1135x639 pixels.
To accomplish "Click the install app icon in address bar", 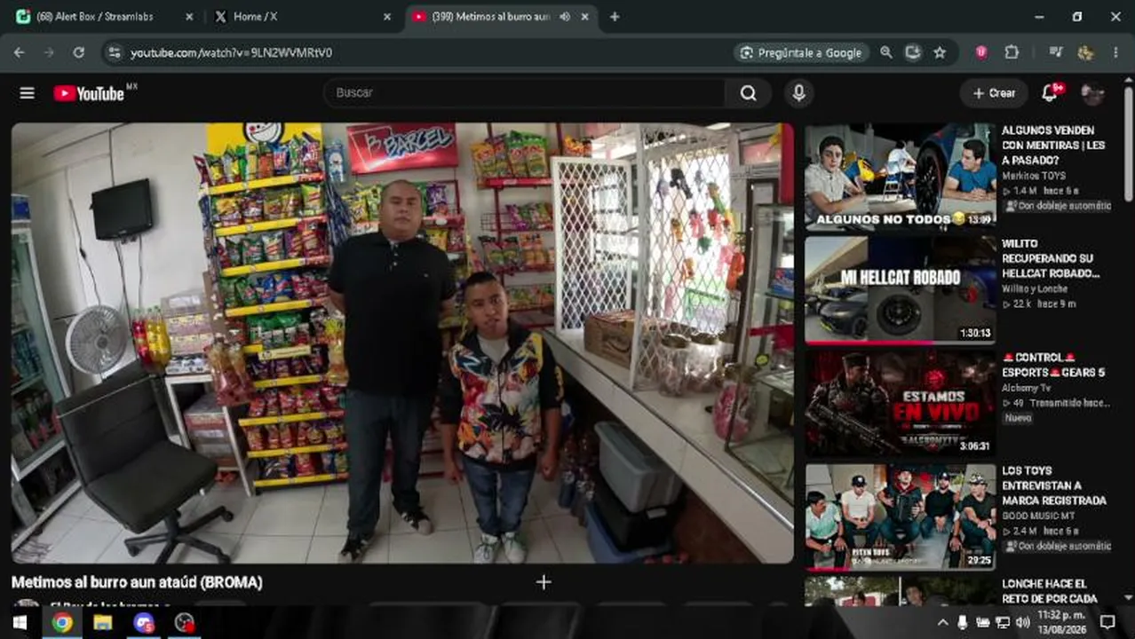I will (912, 52).
